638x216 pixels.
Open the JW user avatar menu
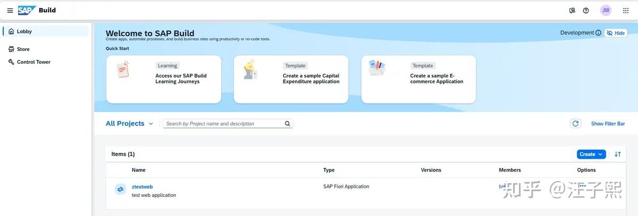tap(606, 11)
